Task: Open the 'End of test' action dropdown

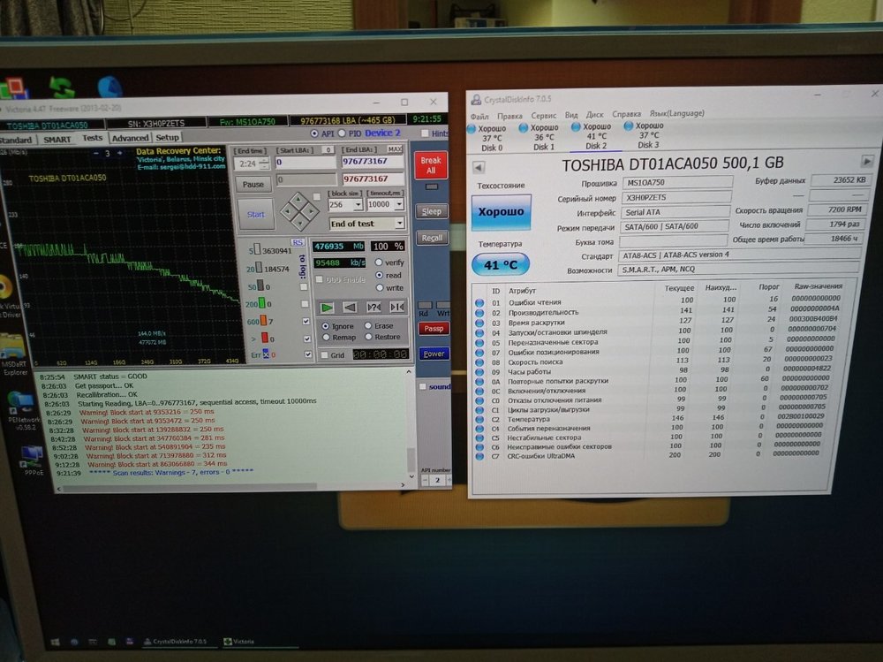Action: [398, 224]
